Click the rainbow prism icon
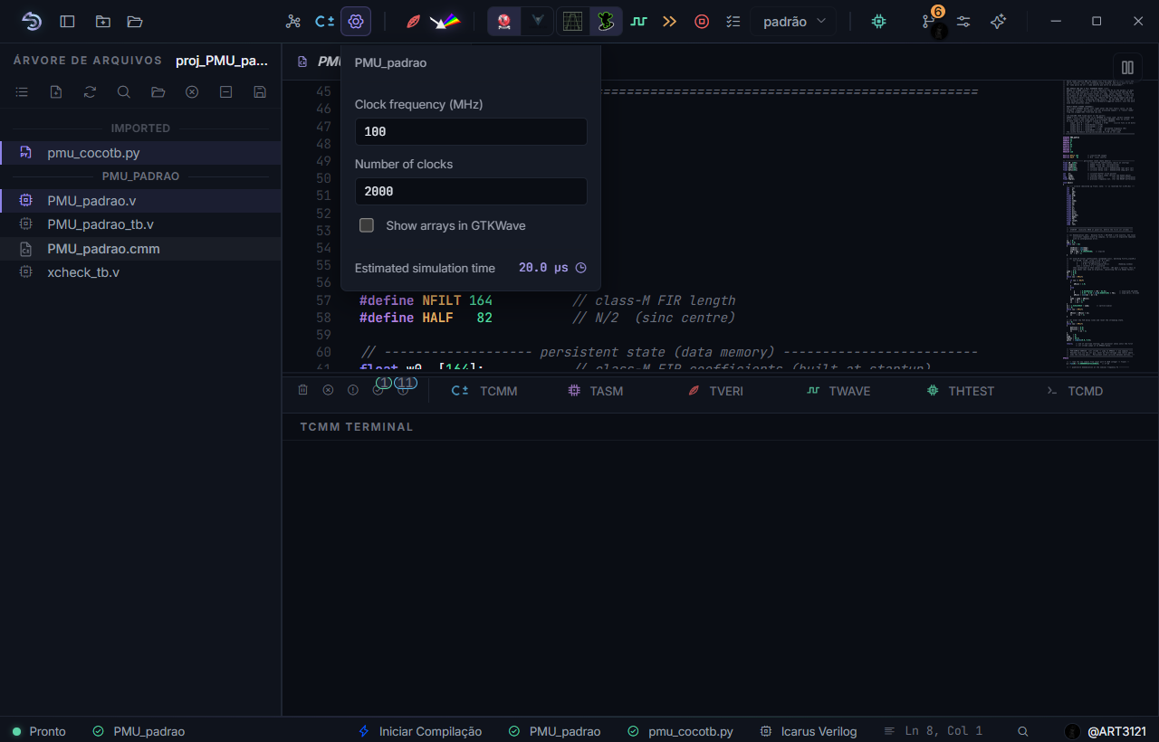Screen dimensions: 1159x742 (445, 21)
